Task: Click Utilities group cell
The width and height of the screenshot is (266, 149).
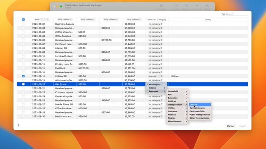Action: click(x=175, y=76)
